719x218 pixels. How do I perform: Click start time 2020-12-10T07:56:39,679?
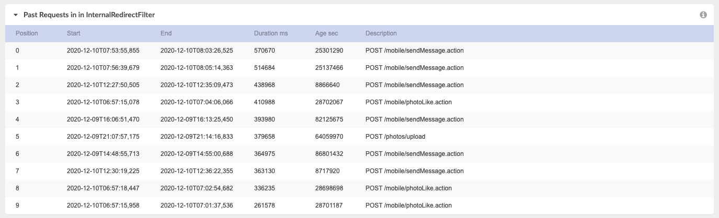point(104,68)
